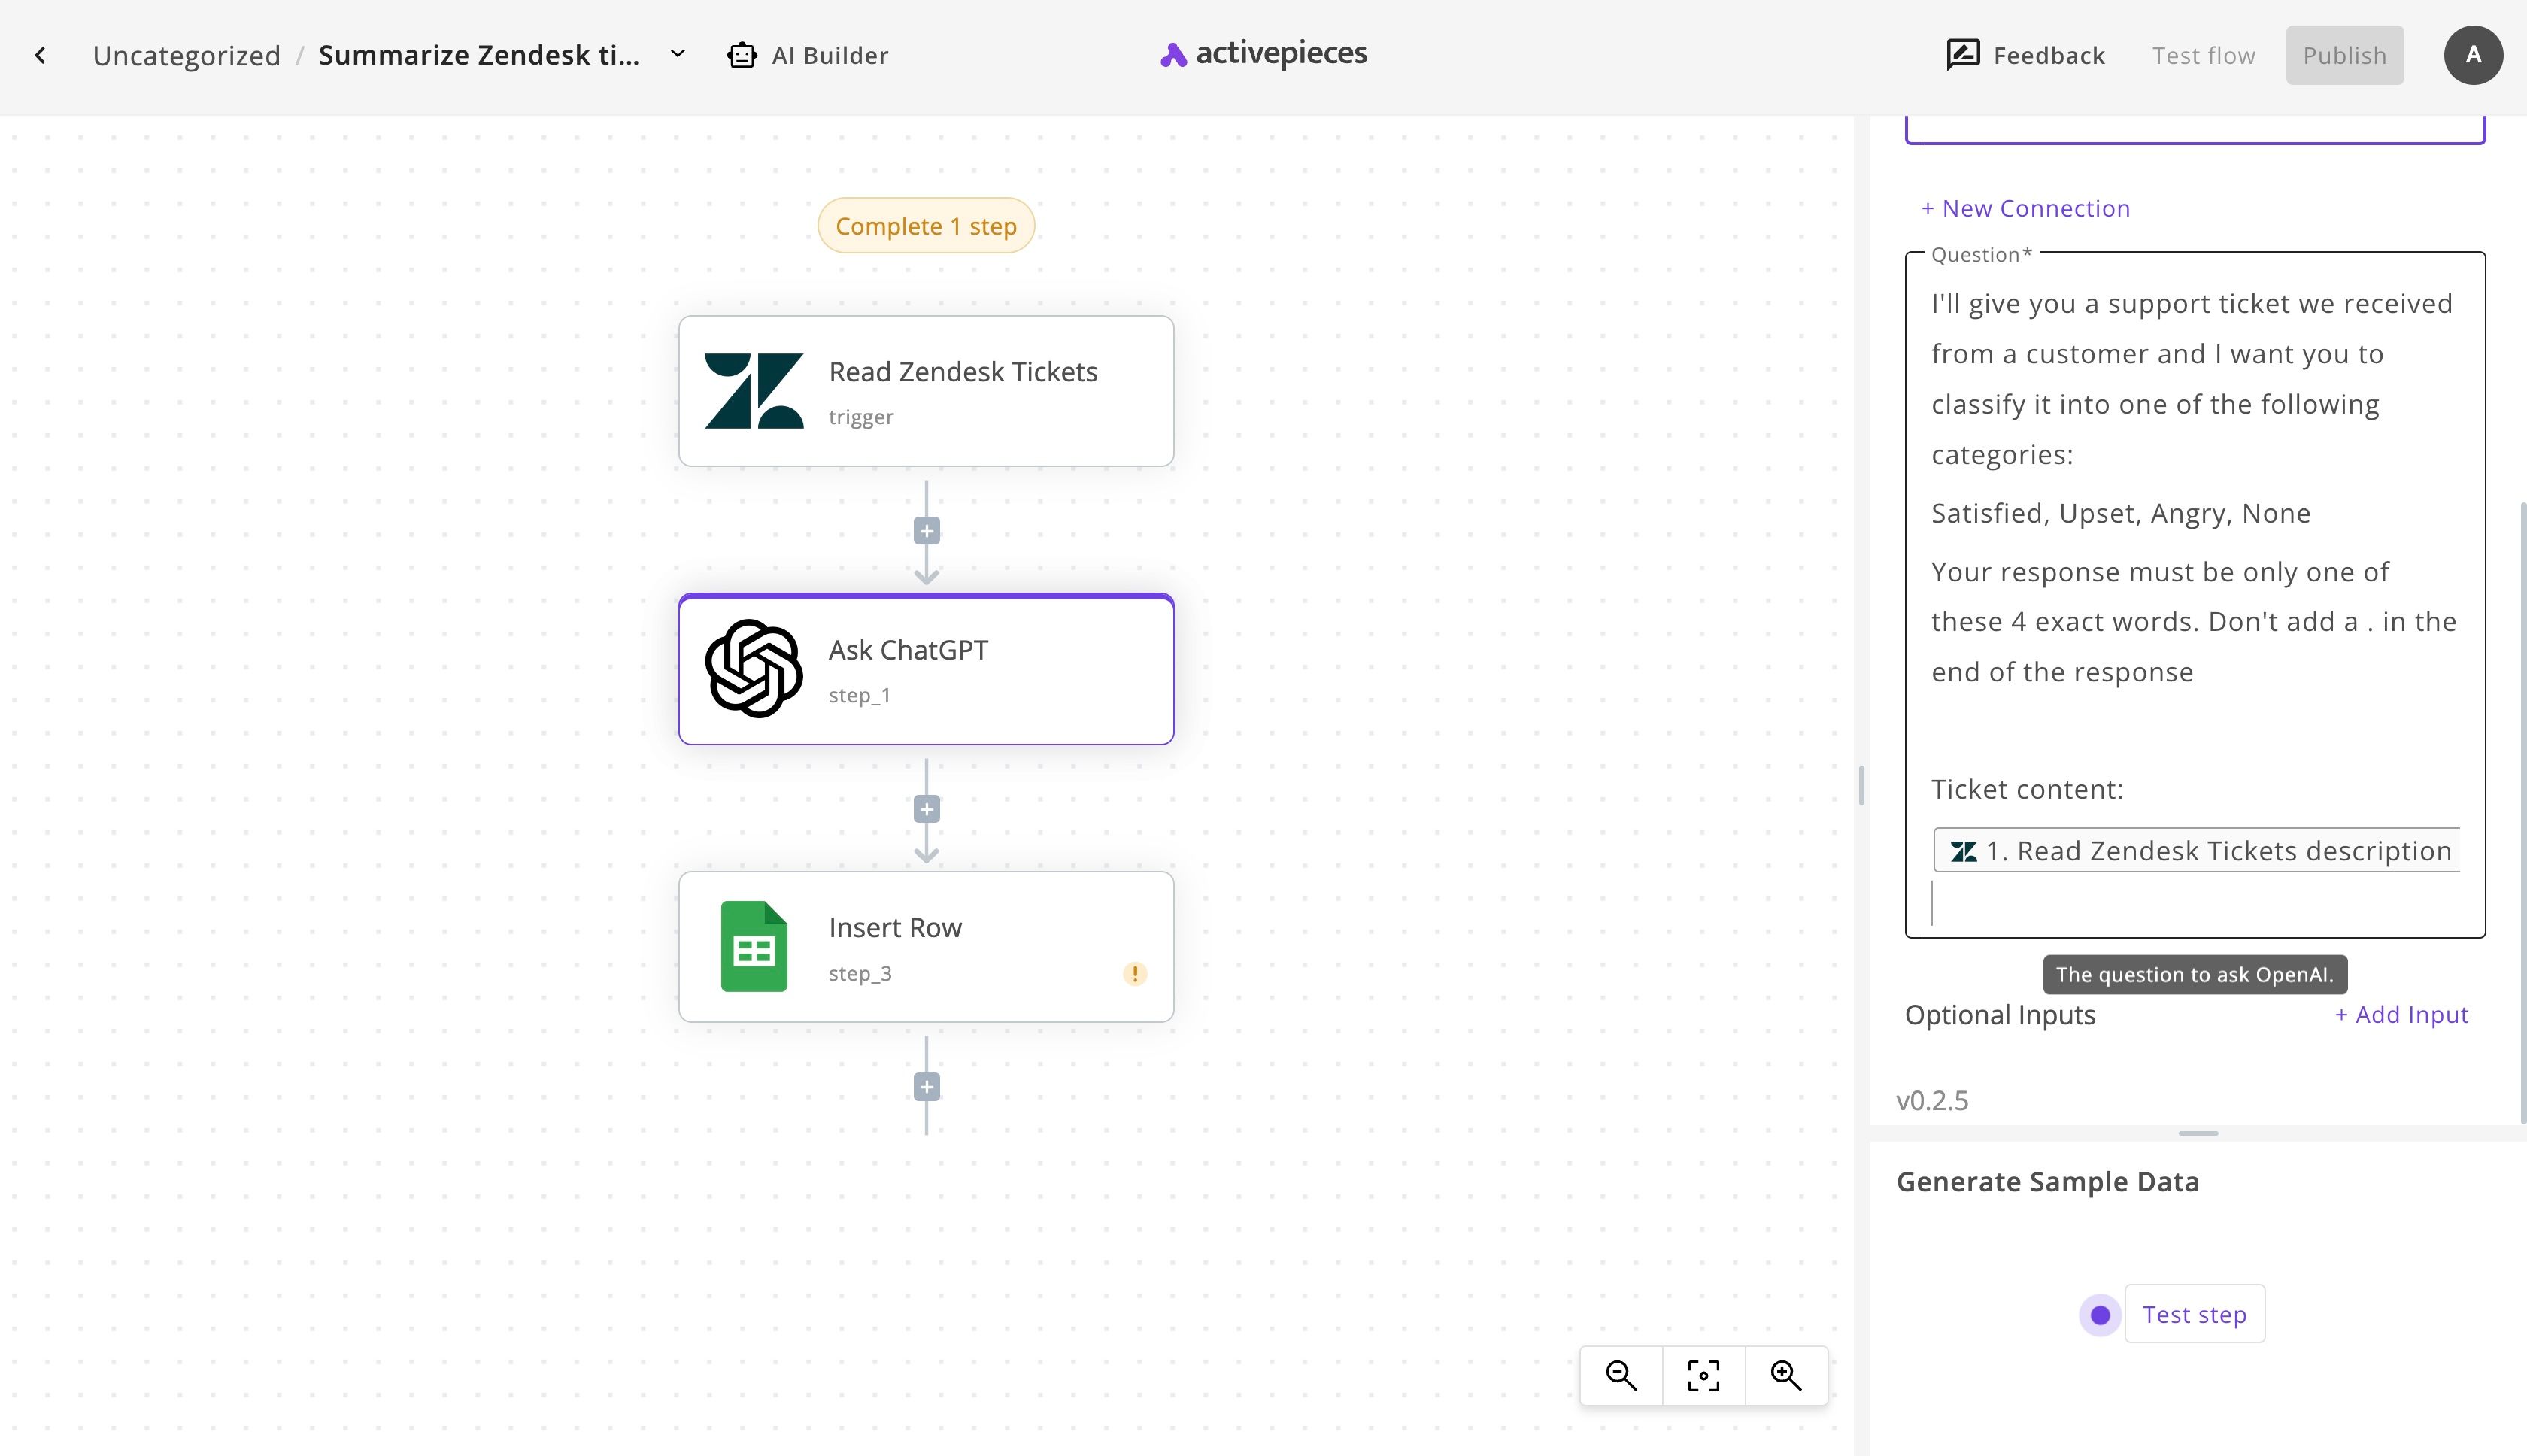Click the "Ticket content:" line

2027,790
